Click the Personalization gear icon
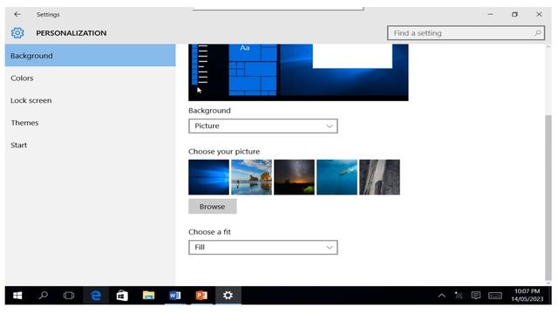The image size is (558, 314). pos(17,33)
